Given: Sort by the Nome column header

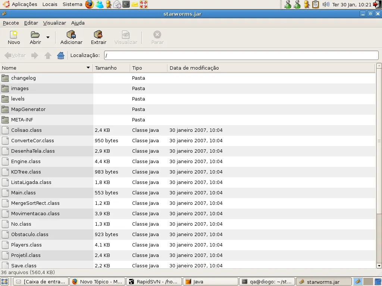Looking at the screenshot, I should [45, 68].
